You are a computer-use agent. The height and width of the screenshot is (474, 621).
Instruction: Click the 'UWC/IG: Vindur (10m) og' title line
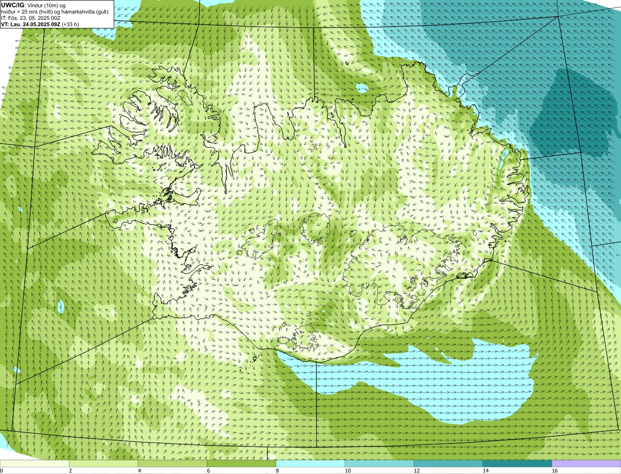33,5
